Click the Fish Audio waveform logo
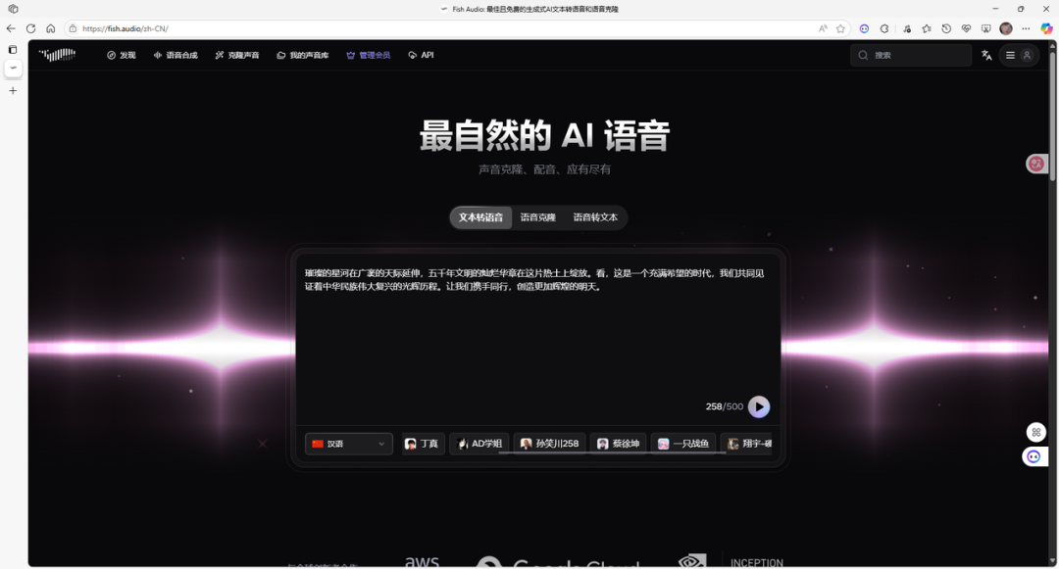The image size is (1059, 569). pyautogui.click(x=57, y=55)
